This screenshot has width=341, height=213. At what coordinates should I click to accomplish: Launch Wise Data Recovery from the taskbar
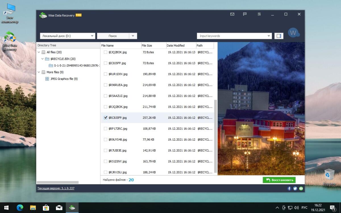pos(72,208)
